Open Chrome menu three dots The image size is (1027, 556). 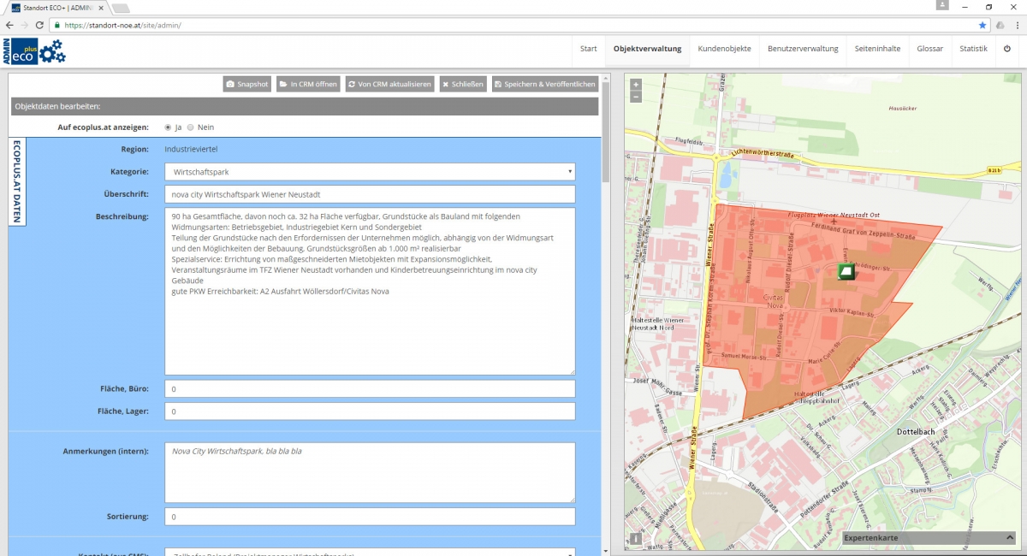point(1017,26)
